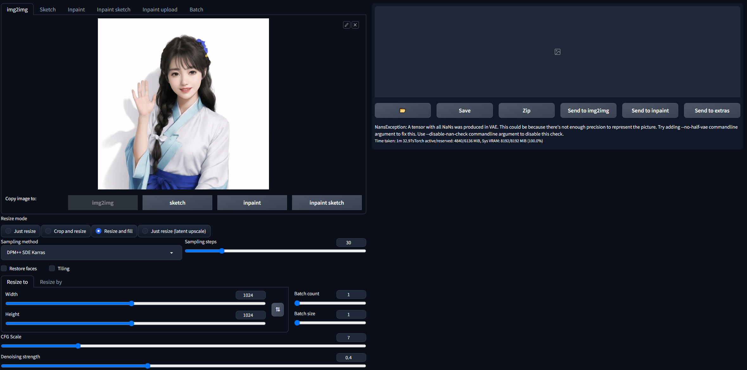Switch to the Inpaint sketch tab

(113, 10)
